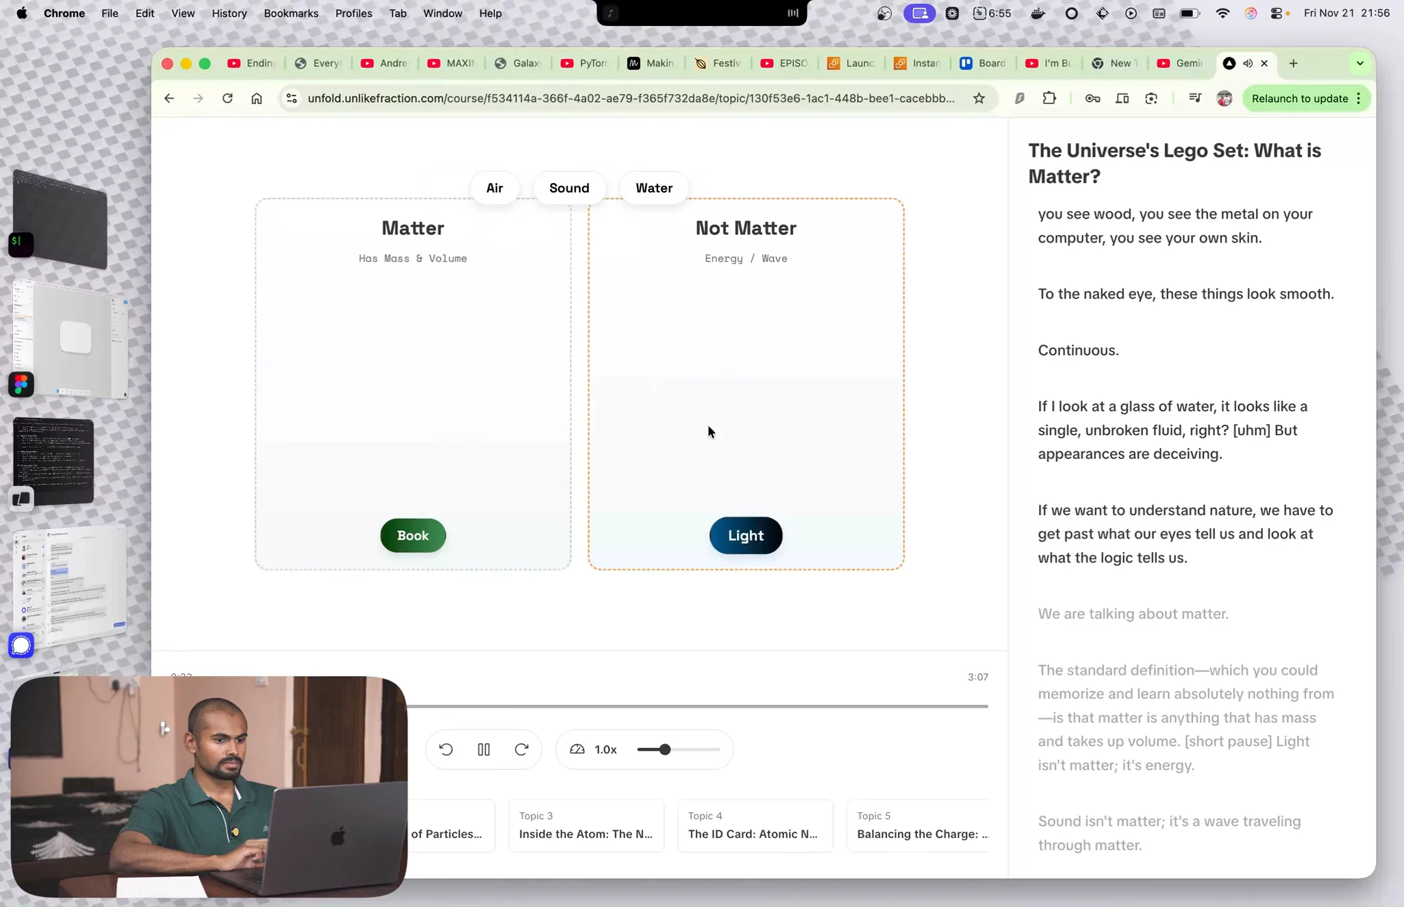Adjust the playback speed slider handle

point(664,749)
